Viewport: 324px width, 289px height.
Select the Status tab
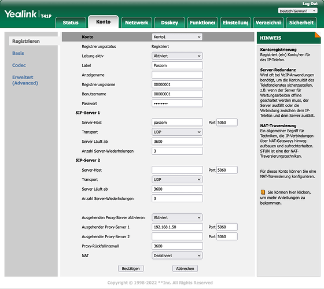pyautogui.click(x=71, y=23)
